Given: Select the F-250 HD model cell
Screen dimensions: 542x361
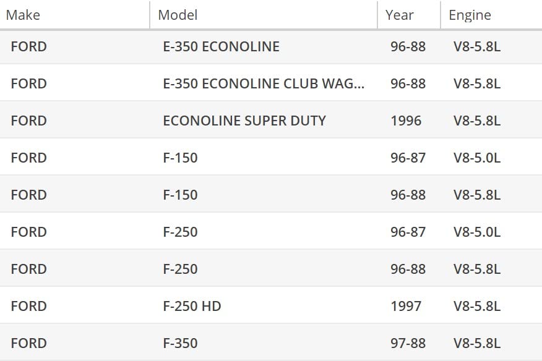Looking at the screenshot, I should [x=192, y=306].
